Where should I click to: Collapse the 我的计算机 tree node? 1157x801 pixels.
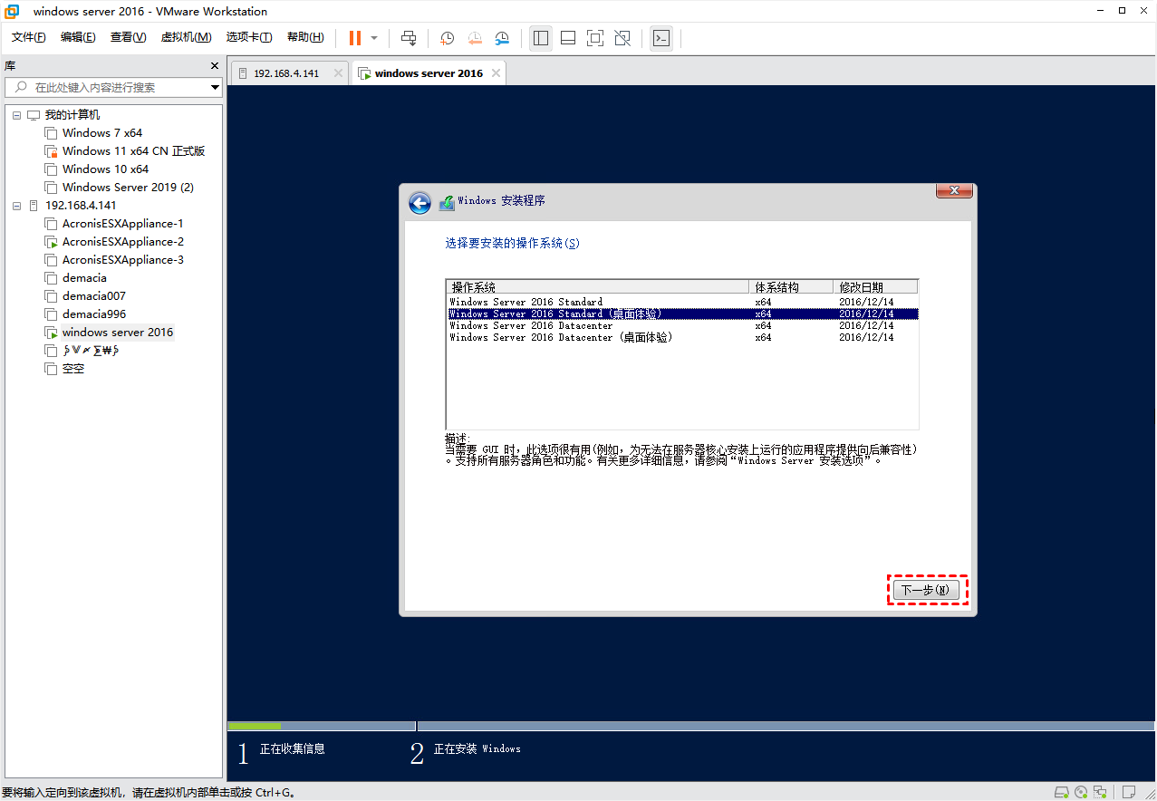[x=17, y=115]
